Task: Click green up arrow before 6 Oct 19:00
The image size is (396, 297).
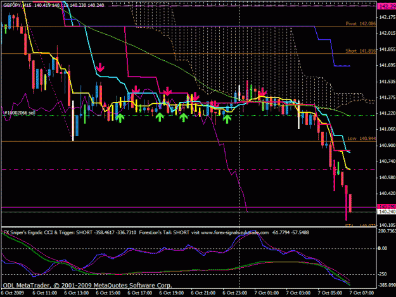Action: (x=160, y=117)
